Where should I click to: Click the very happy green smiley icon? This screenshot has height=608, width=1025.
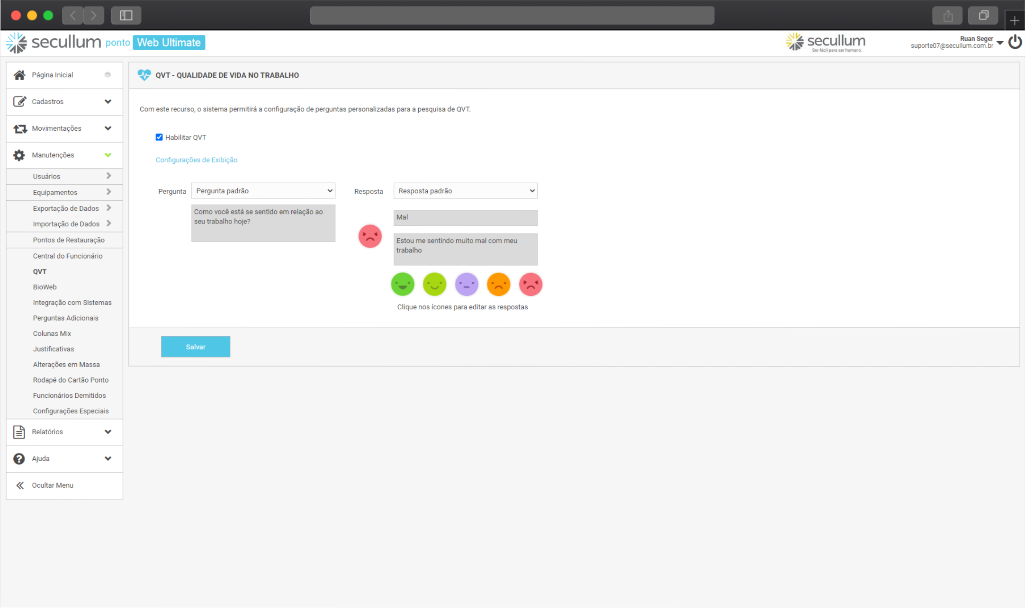[x=403, y=284]
